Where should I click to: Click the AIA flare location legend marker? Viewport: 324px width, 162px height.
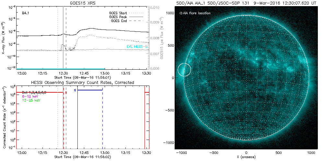point(181,13)
